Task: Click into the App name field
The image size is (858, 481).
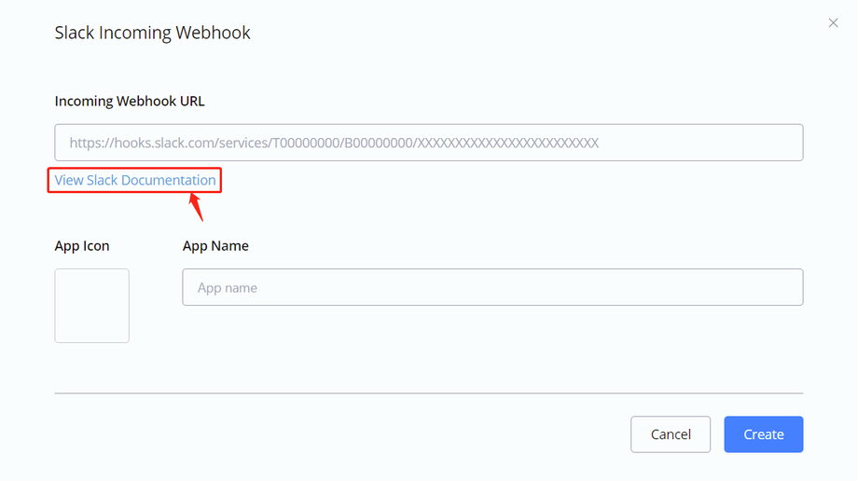Action: tap(492, 287)
